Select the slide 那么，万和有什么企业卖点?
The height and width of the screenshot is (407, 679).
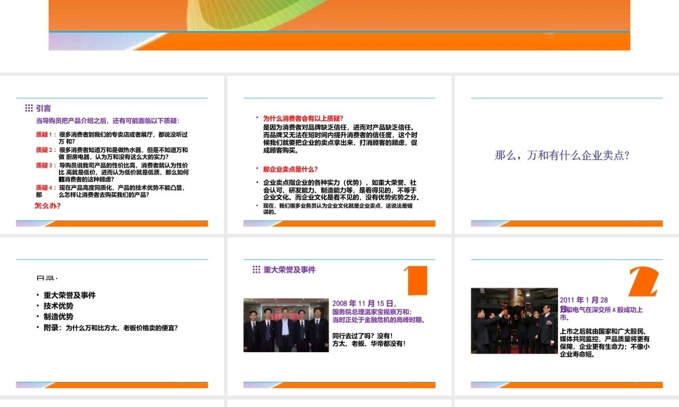click(567, 155)
